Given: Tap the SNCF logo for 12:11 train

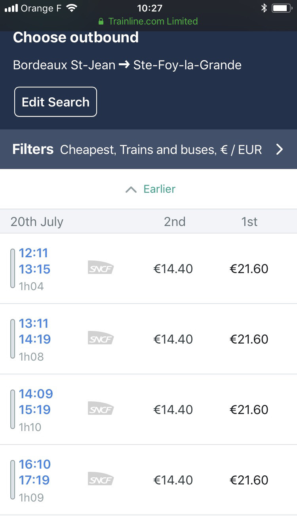Looking at the screenshot, I should [101, 269].
